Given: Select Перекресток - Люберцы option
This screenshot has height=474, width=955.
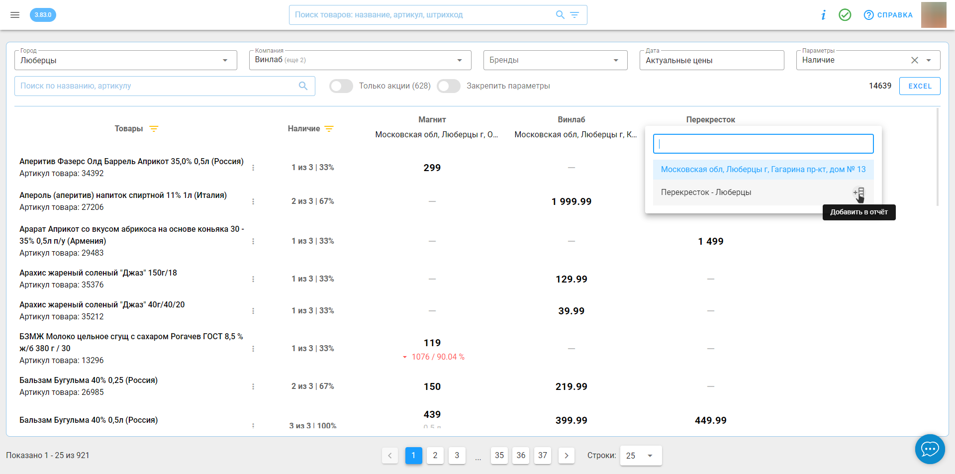Looking at the screenshot, I should point(763,192).
